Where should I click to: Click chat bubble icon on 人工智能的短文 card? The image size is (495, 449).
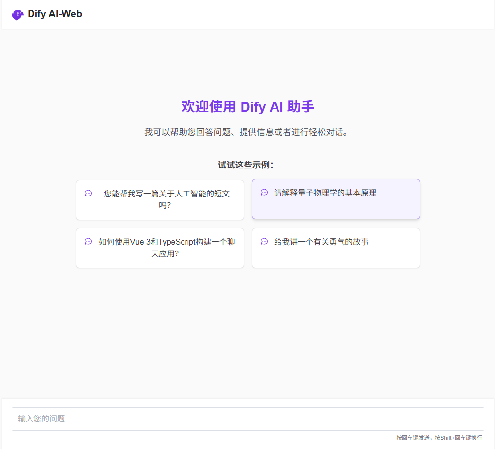[88, 193]
